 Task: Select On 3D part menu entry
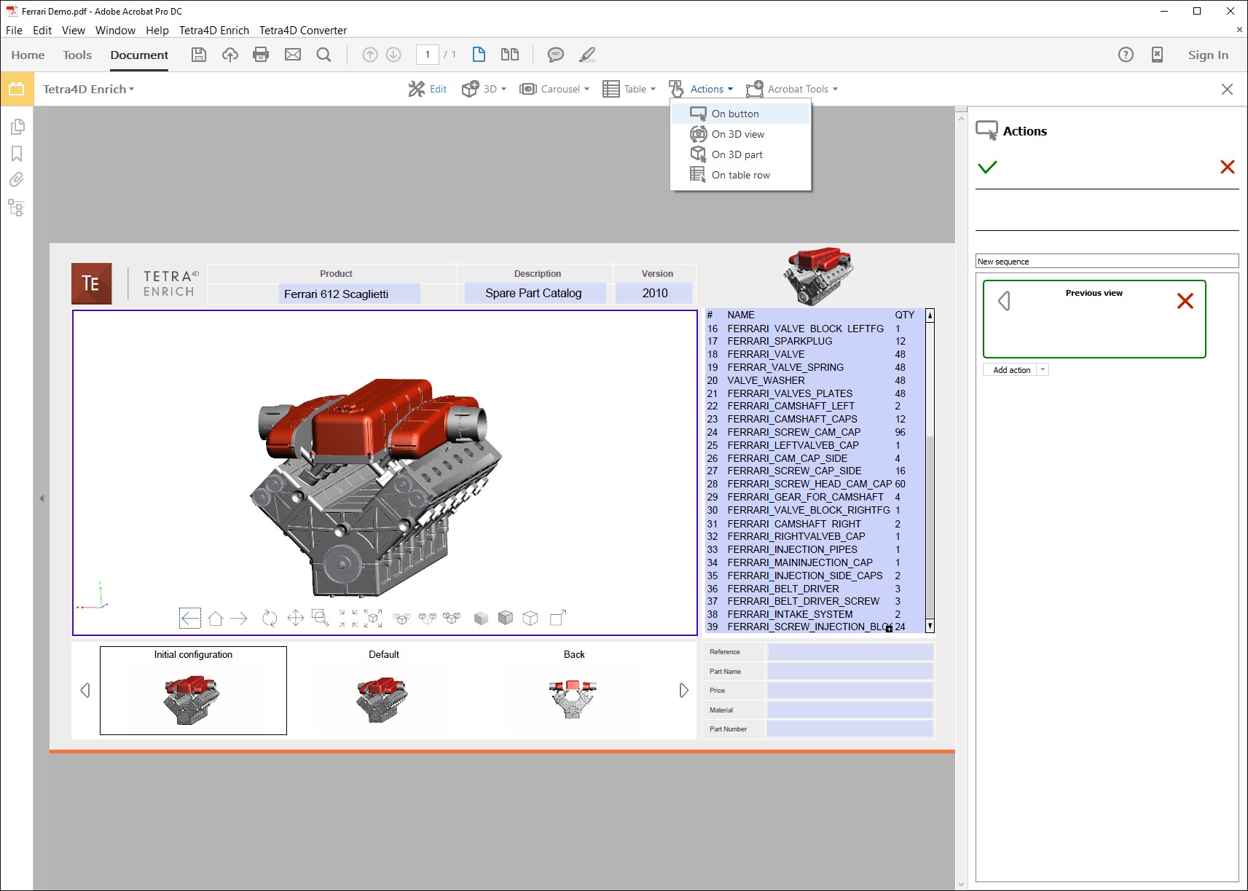tap(737, 154)
